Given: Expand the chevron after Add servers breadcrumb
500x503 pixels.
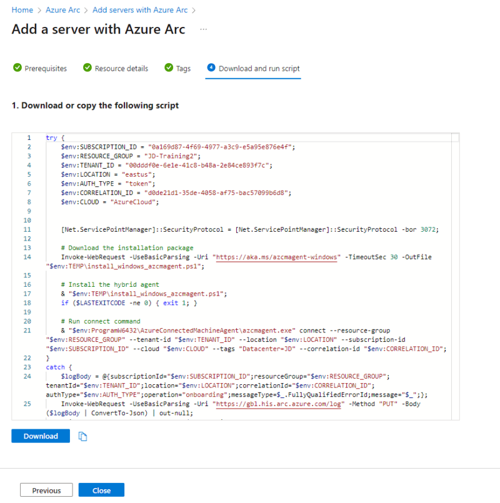Looking at the screenshot, I should (194, 10).
